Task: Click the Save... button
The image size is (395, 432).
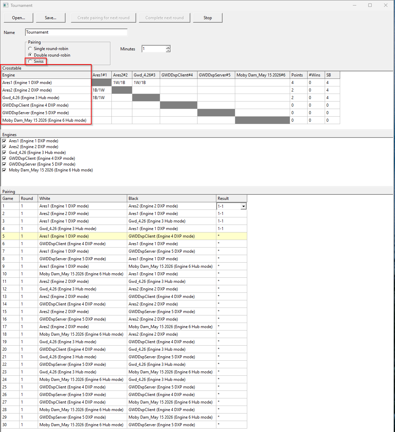Action: click(50, 18)
